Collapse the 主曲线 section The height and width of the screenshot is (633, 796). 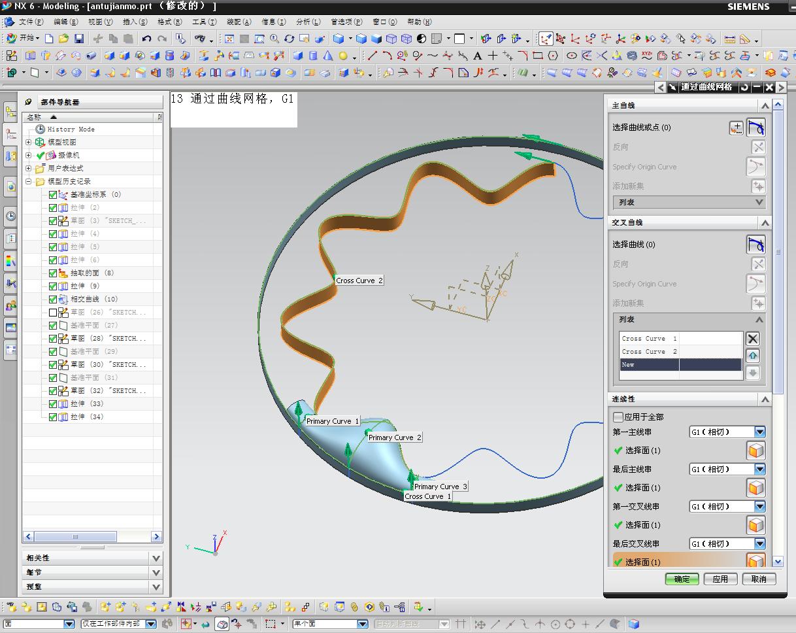(765, 105)
